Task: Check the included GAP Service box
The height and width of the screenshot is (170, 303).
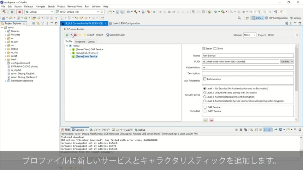Action: click(x=205, y=107)
